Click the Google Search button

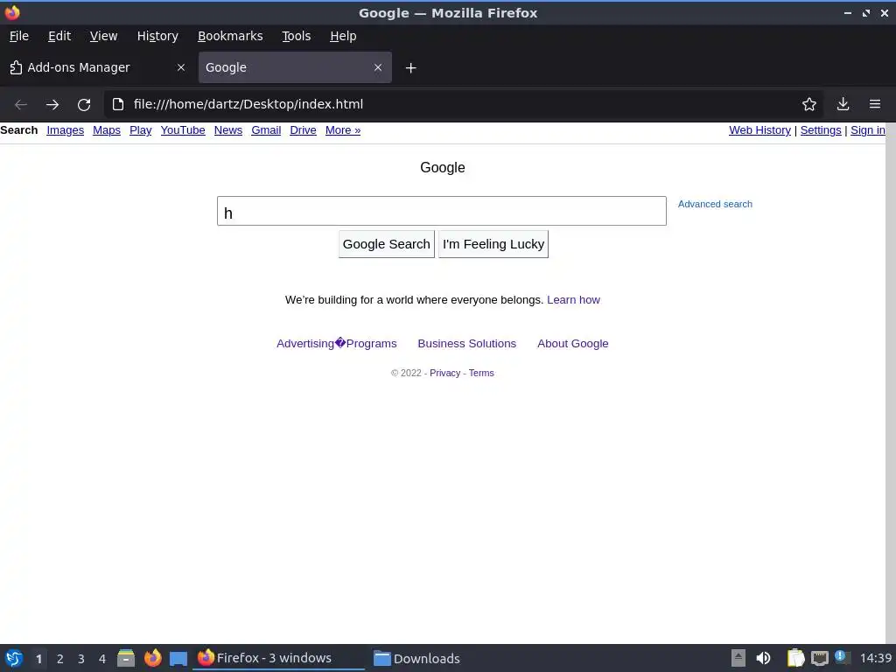386,244
